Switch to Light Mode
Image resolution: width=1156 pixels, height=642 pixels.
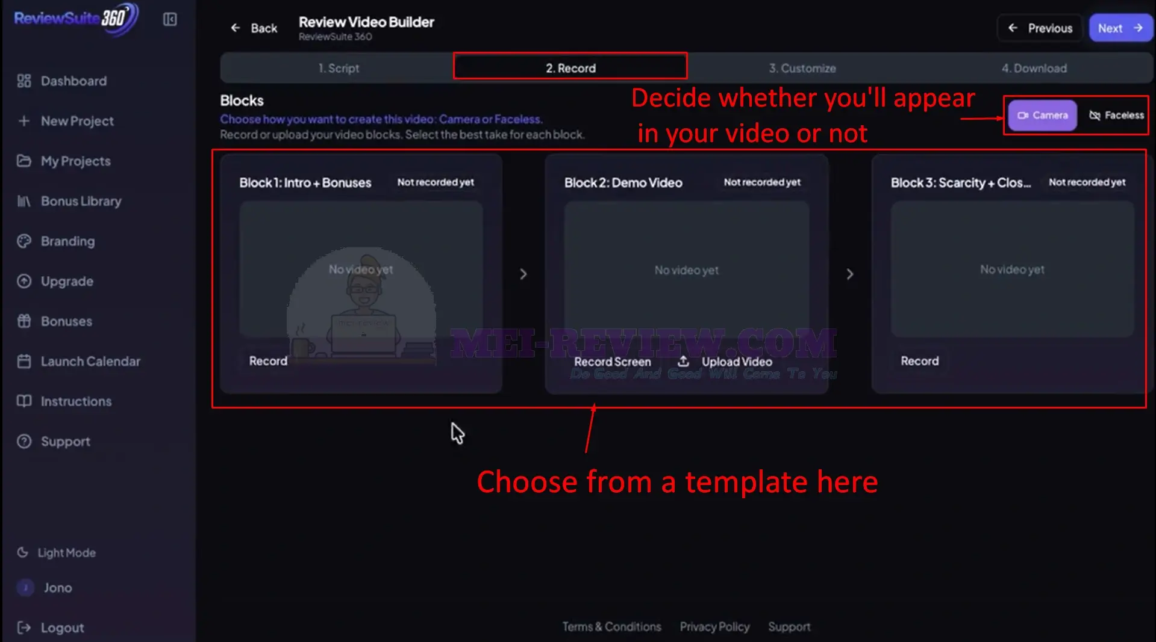point(57,552)
